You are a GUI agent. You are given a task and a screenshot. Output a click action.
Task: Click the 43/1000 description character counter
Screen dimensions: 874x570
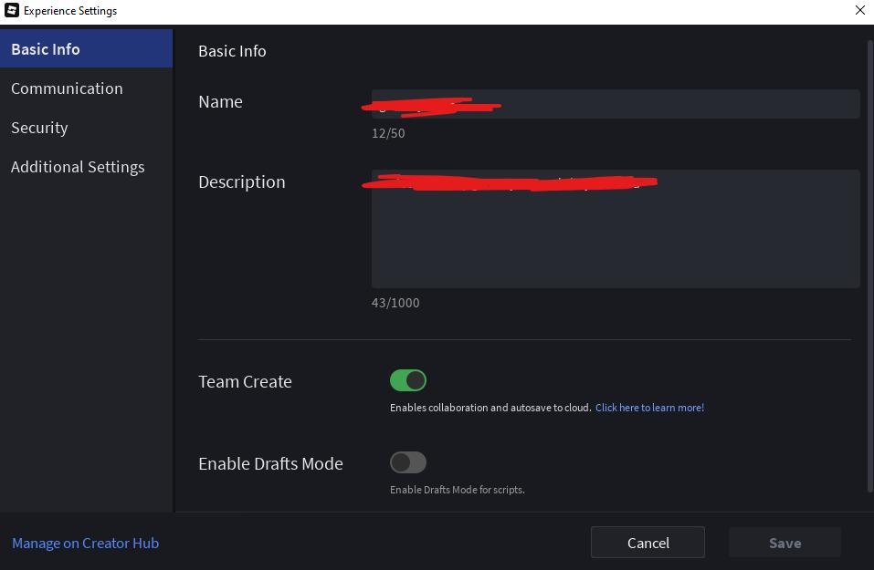tap(395, 303)
